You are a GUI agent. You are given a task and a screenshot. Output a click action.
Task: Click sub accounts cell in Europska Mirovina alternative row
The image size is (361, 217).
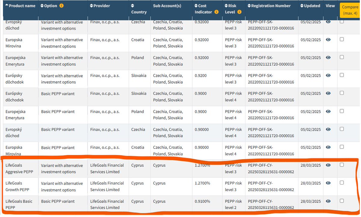coord(168,43)
